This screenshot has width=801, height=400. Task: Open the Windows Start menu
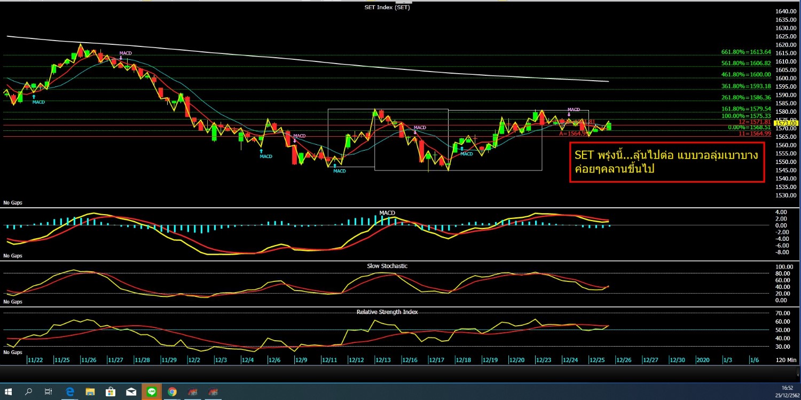(x=9, y=391)
